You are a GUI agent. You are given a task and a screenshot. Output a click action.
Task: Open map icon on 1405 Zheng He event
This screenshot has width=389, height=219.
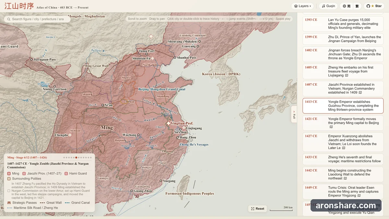(347, 76)
